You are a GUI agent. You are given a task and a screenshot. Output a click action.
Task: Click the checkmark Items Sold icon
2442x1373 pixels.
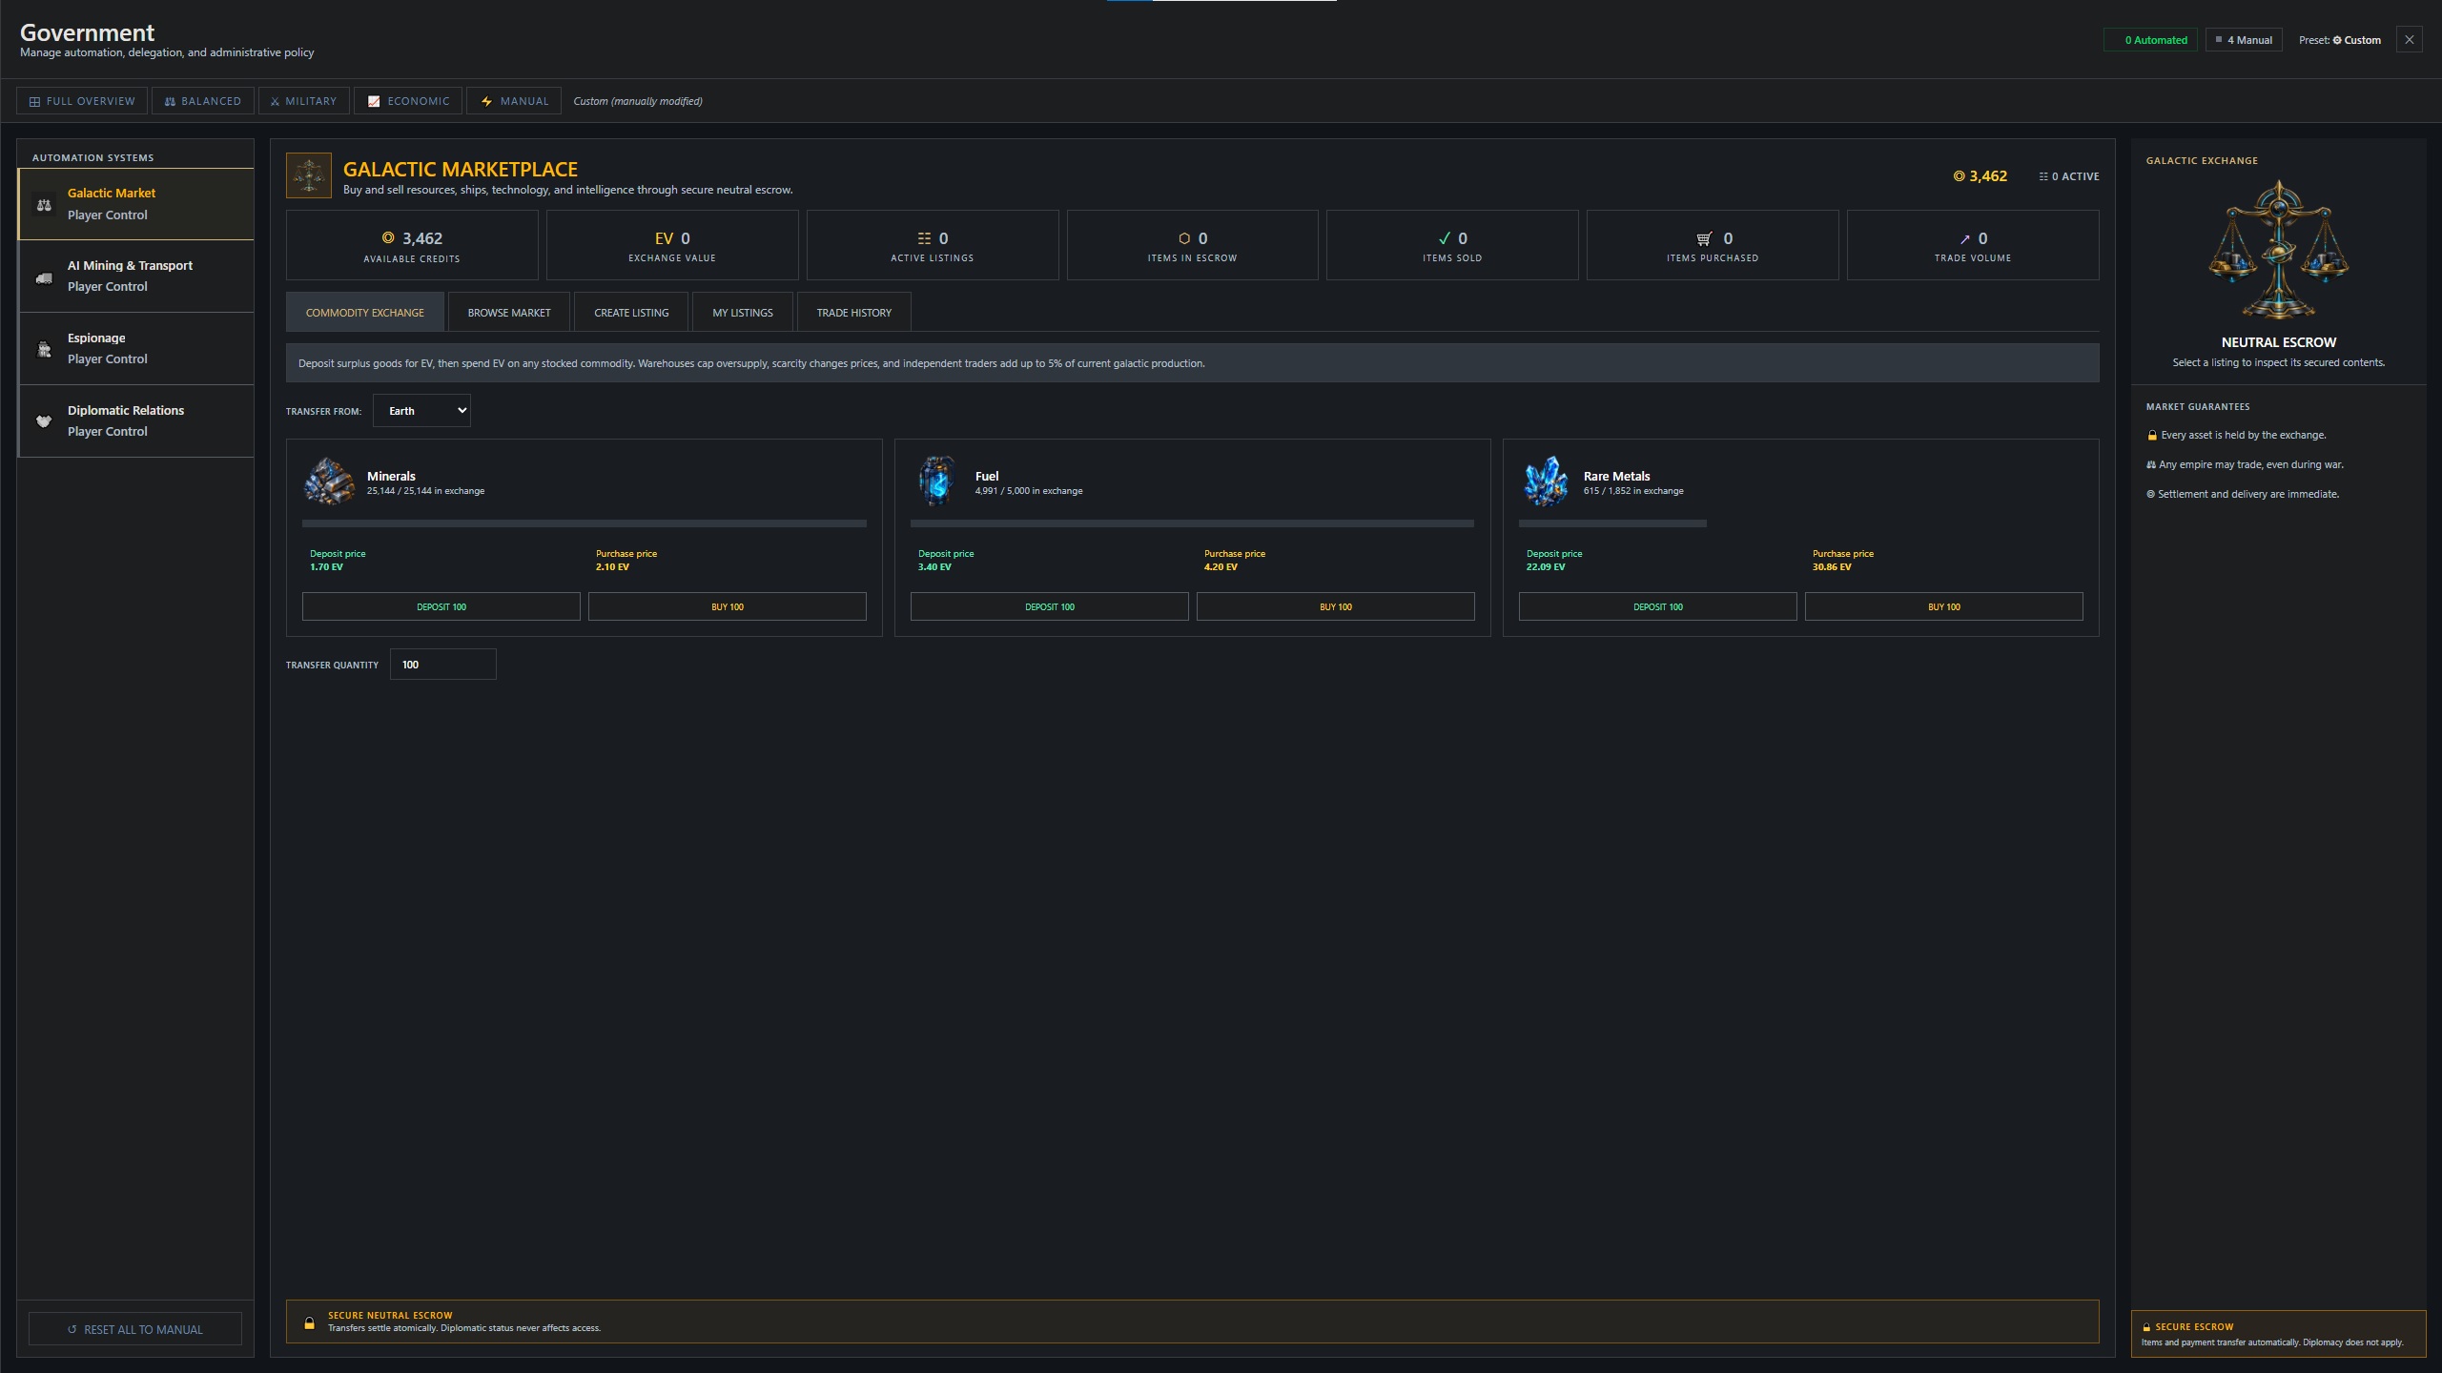(1444, 238)
